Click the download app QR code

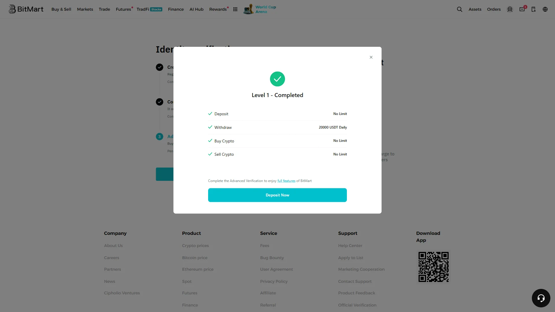(x=434, y=267)
